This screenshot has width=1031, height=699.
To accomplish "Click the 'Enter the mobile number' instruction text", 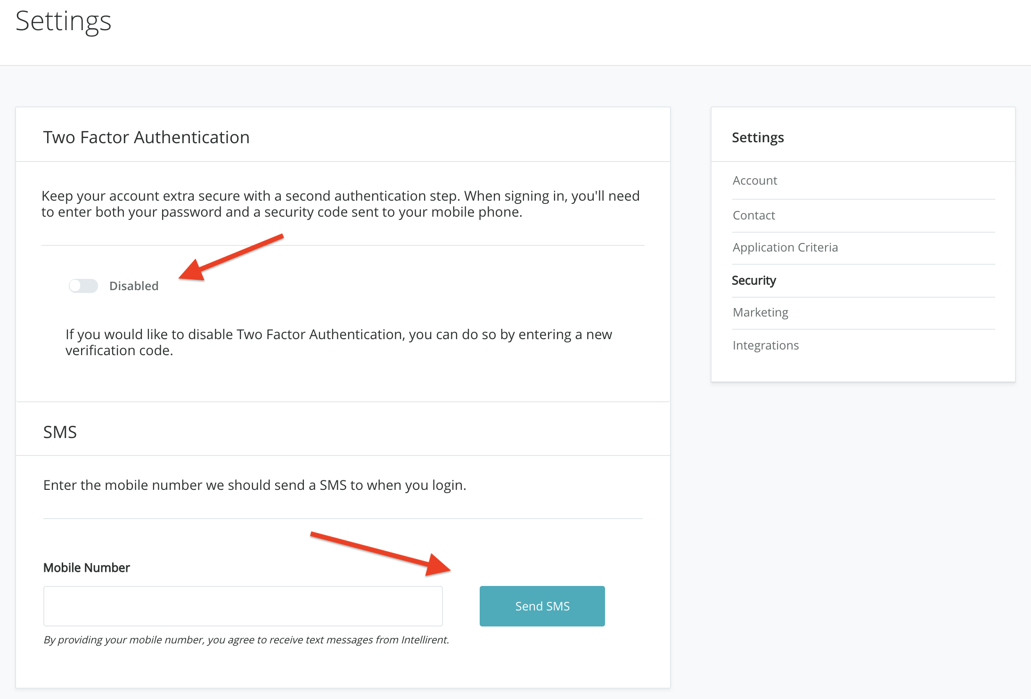I will (x=254, y=485).
